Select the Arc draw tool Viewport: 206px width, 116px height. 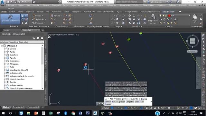[117, 15]
